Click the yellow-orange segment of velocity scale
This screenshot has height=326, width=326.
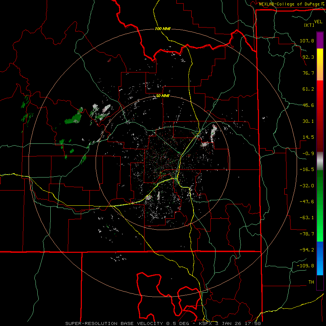[320, 64]
